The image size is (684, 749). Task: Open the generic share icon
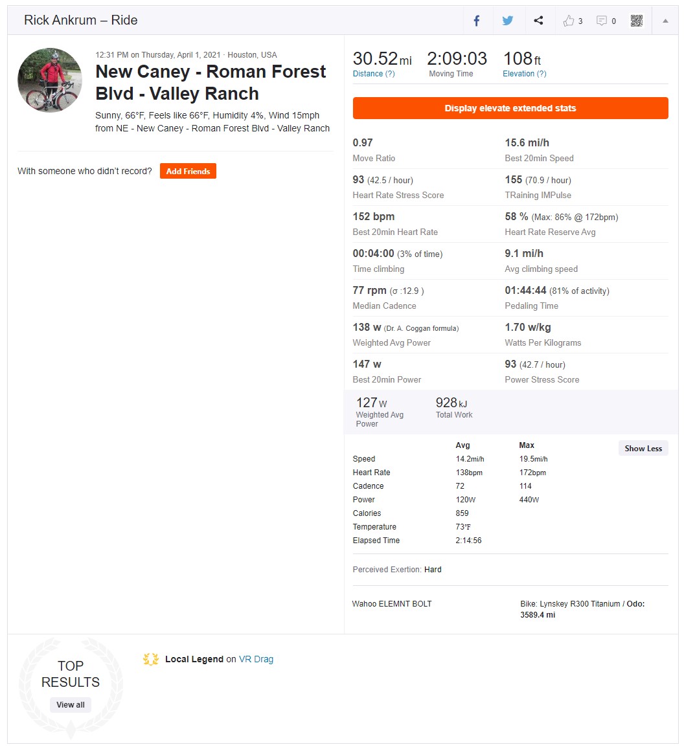[538, 20]
